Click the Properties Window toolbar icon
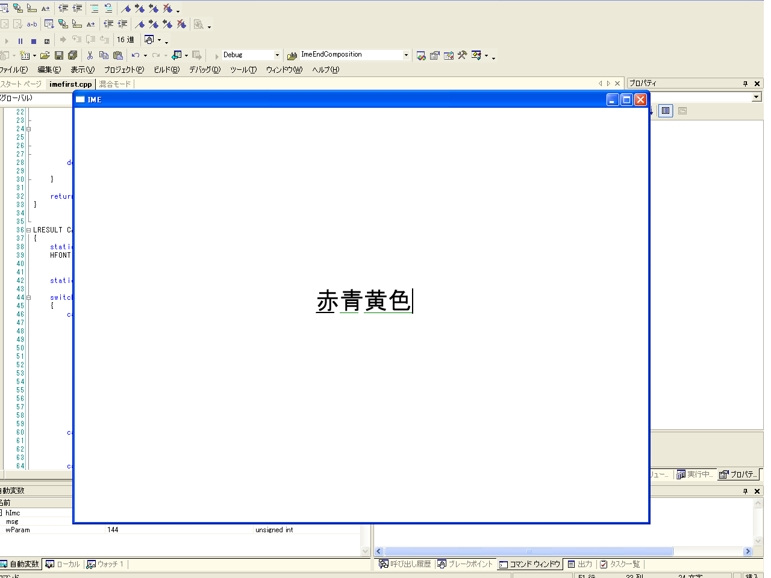This screenshot has height=578, width=771. click(x=434, y=55)
